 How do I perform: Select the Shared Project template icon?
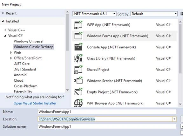click(x=78, y=70)
